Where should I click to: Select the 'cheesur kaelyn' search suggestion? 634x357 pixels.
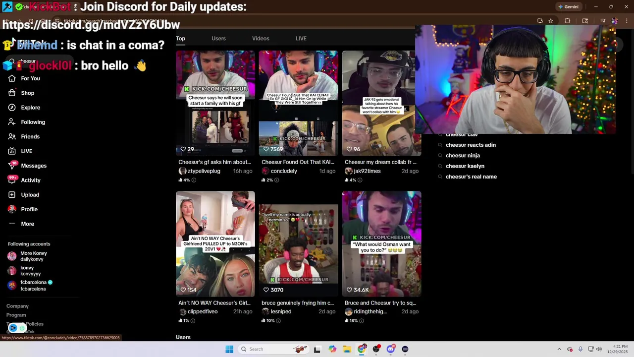pyautogui.click(x=465, y=166)
